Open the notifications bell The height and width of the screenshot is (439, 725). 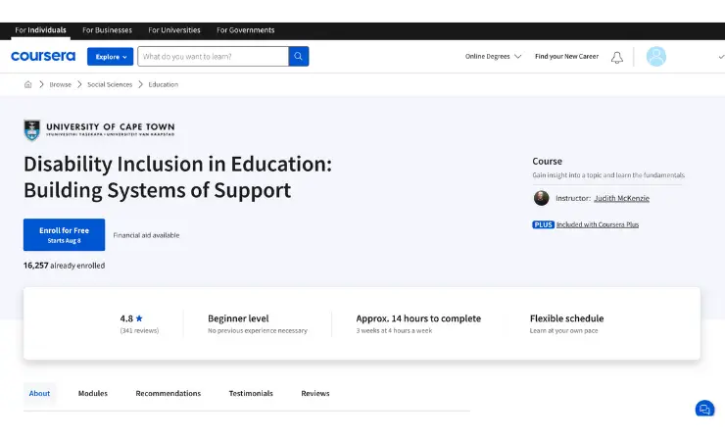[616, 57]
